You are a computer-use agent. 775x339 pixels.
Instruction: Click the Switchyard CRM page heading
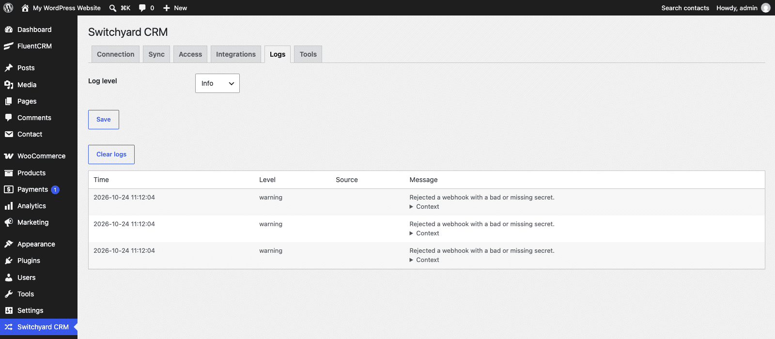coord(128,32)
